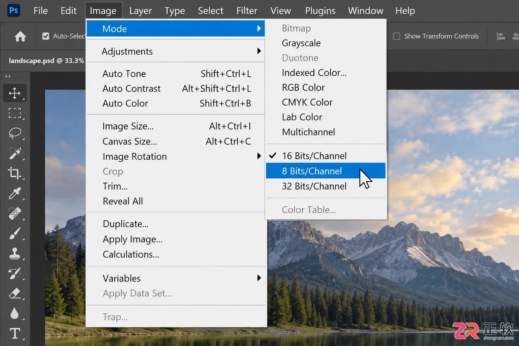Select the Healing Brush tool
Viewport: 519px width, 346px height.
[15, 214]
